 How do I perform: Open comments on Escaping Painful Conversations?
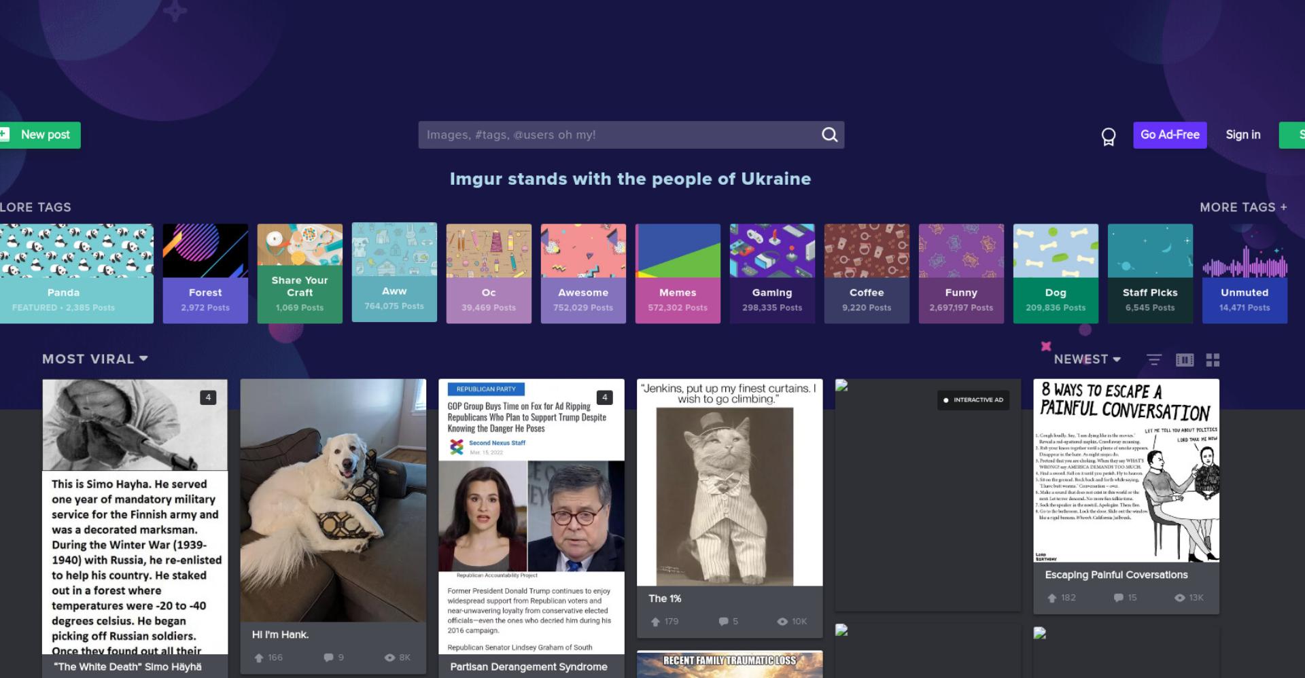[x=1118, y=598]
